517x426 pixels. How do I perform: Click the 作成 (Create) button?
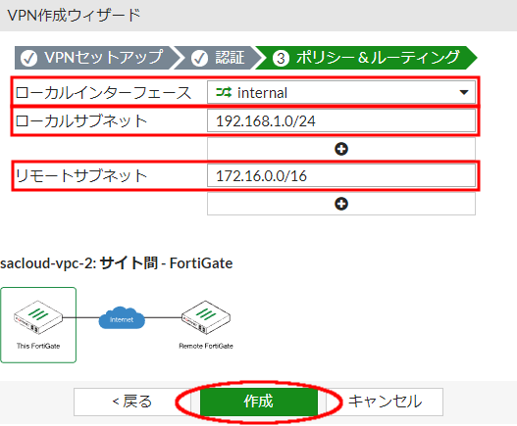click(x=259, y=402)
